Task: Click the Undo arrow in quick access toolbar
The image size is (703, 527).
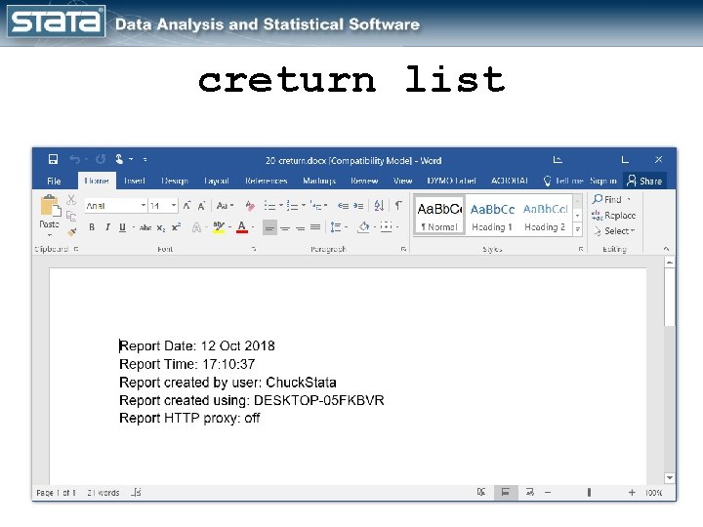Action: tap(75, 159)
